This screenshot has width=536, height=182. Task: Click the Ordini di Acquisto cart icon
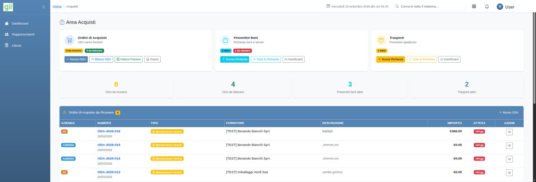click(69, 40)
